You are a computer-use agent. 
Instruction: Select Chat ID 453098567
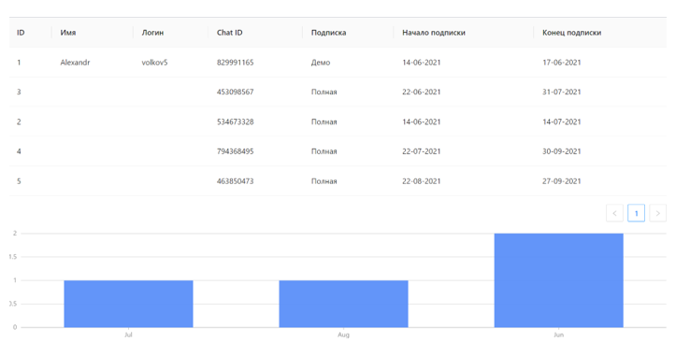click(x=236, y=92)
